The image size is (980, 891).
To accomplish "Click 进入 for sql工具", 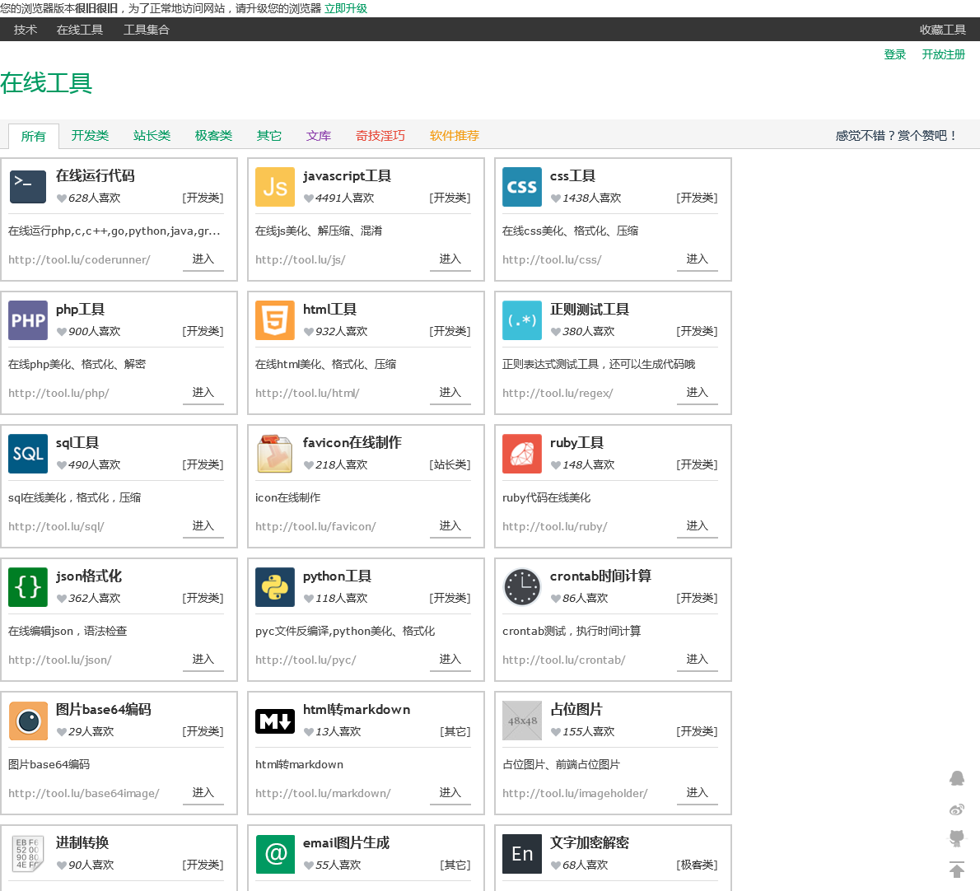I will (x=203, y=526).
